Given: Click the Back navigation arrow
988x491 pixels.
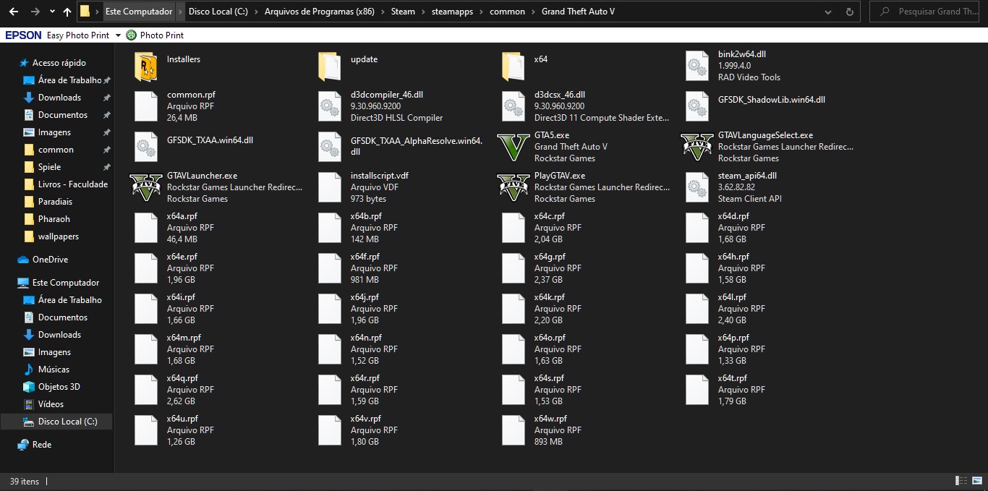Looking at the screenshot, I should pos(14,12).
